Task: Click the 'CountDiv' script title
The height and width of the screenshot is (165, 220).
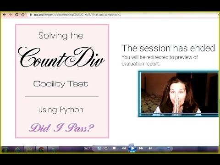Action: point(61,57)
